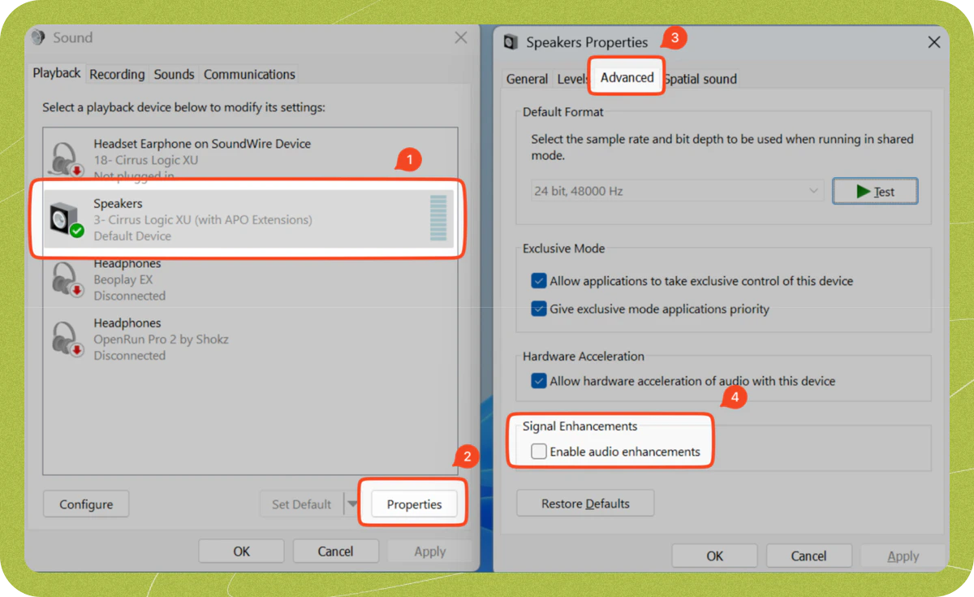Click OK in Speakers Properties
Image resolution: width=974 pixels, height=597 pixels.
tap(714, 556)
